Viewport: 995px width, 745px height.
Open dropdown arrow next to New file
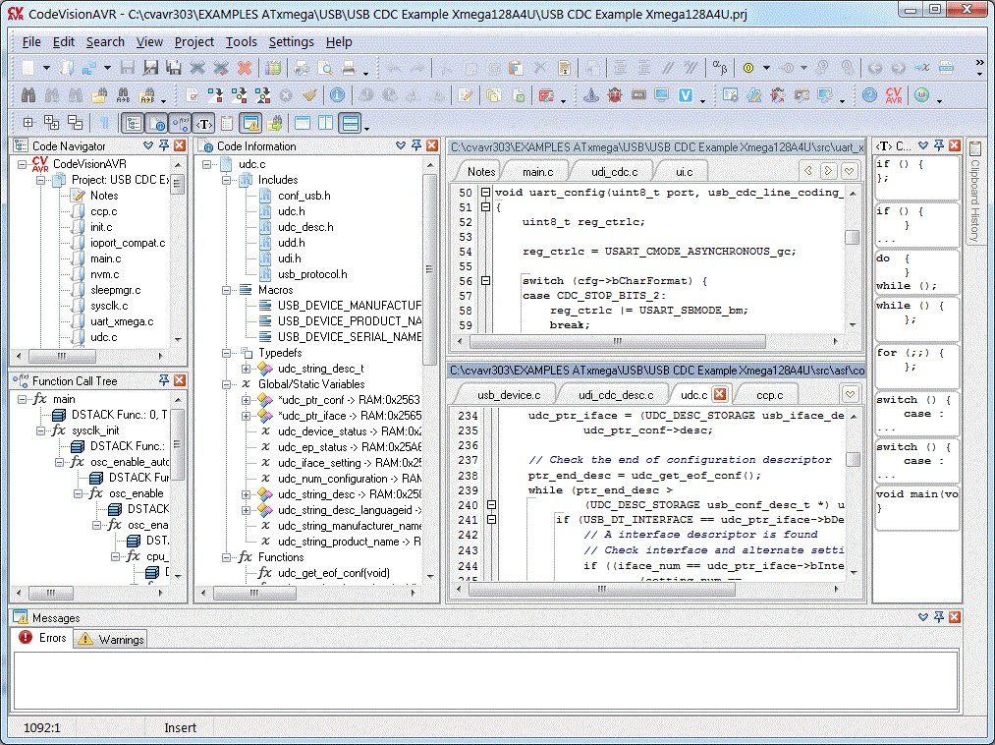point(46,68)
